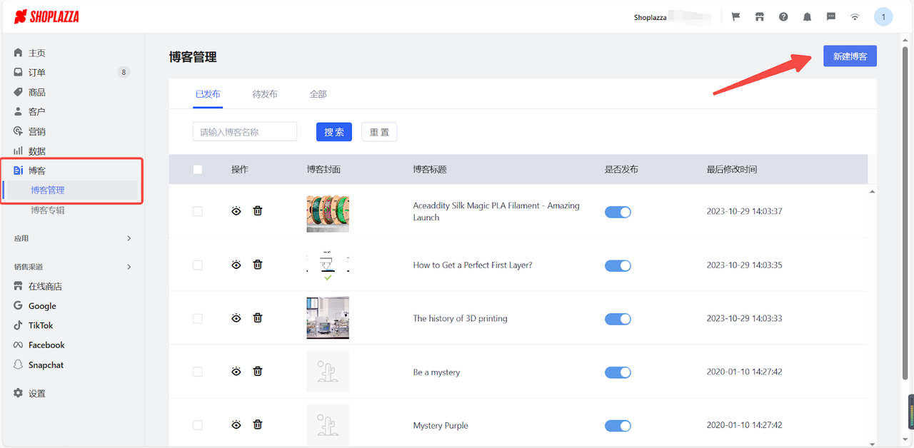Open the Aceaddity Silk Magic PLA Filament title
This screenshot has width=914, height=448.
pos(496,211)
